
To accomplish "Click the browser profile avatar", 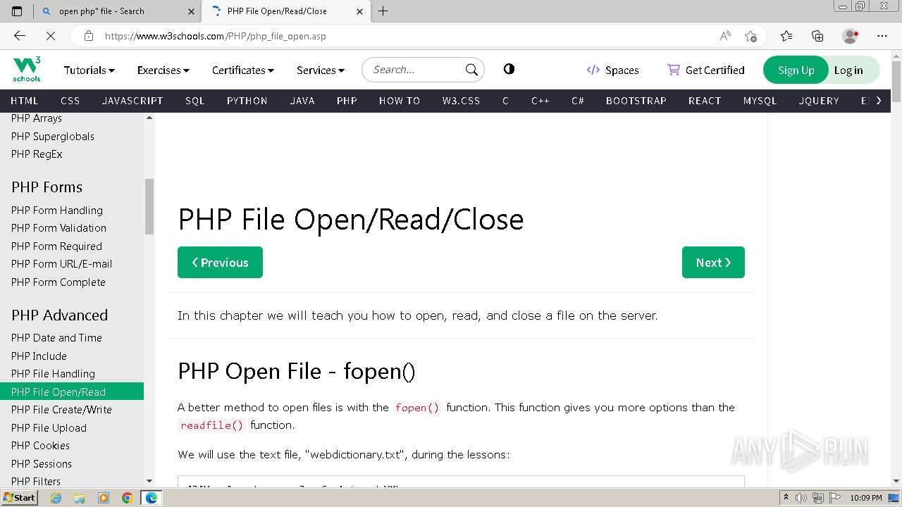I will [x=850, y=36].
